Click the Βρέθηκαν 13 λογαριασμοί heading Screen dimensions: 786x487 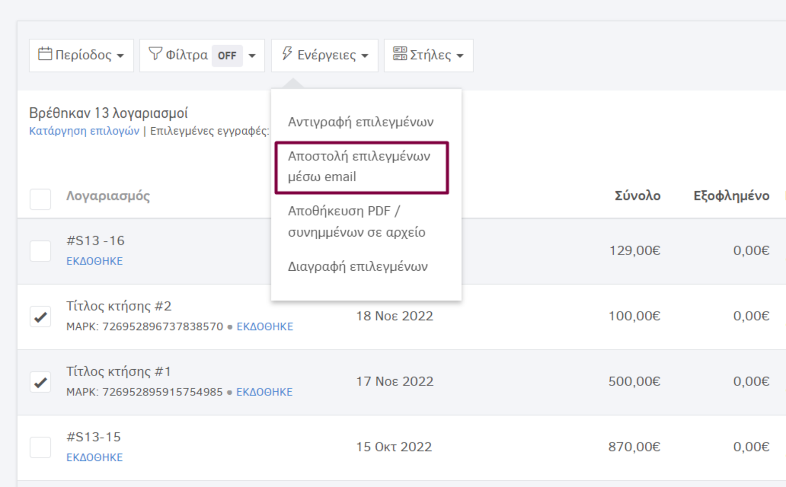click(108, 113)
